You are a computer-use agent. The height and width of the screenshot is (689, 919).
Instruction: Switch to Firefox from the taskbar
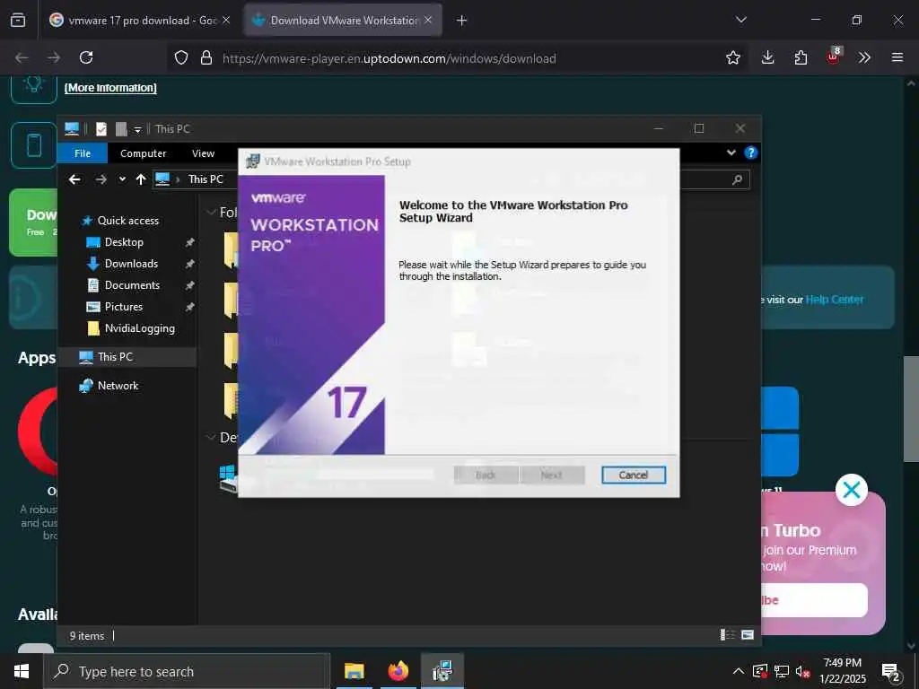click(398, 671)
